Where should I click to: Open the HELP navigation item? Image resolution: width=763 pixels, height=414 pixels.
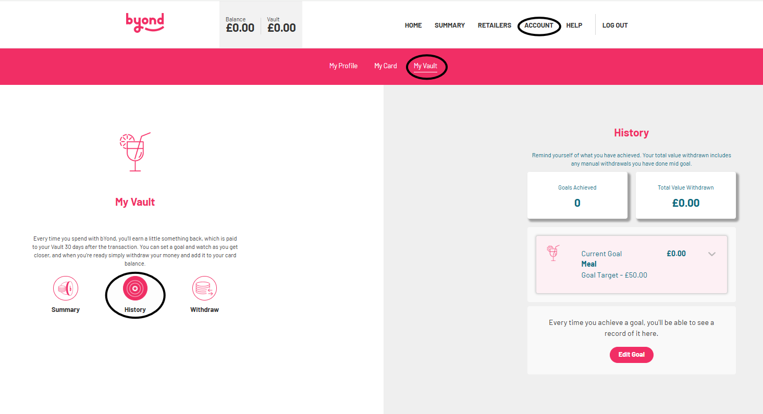click(x=574, y=25)
